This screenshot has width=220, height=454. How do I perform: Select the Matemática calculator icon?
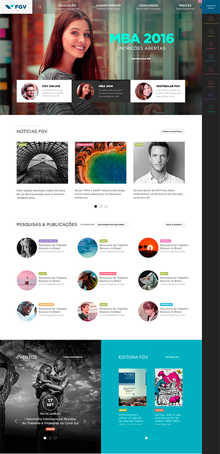click(211, 56)
